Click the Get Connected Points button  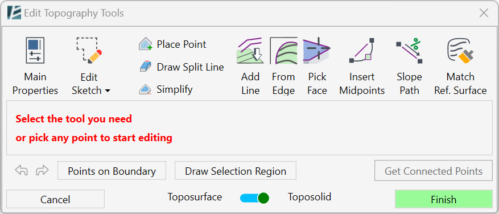pyautogui.click(x=434, y=171)
